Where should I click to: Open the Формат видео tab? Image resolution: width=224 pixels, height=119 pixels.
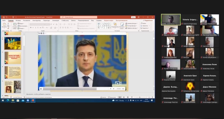(109, 20)
